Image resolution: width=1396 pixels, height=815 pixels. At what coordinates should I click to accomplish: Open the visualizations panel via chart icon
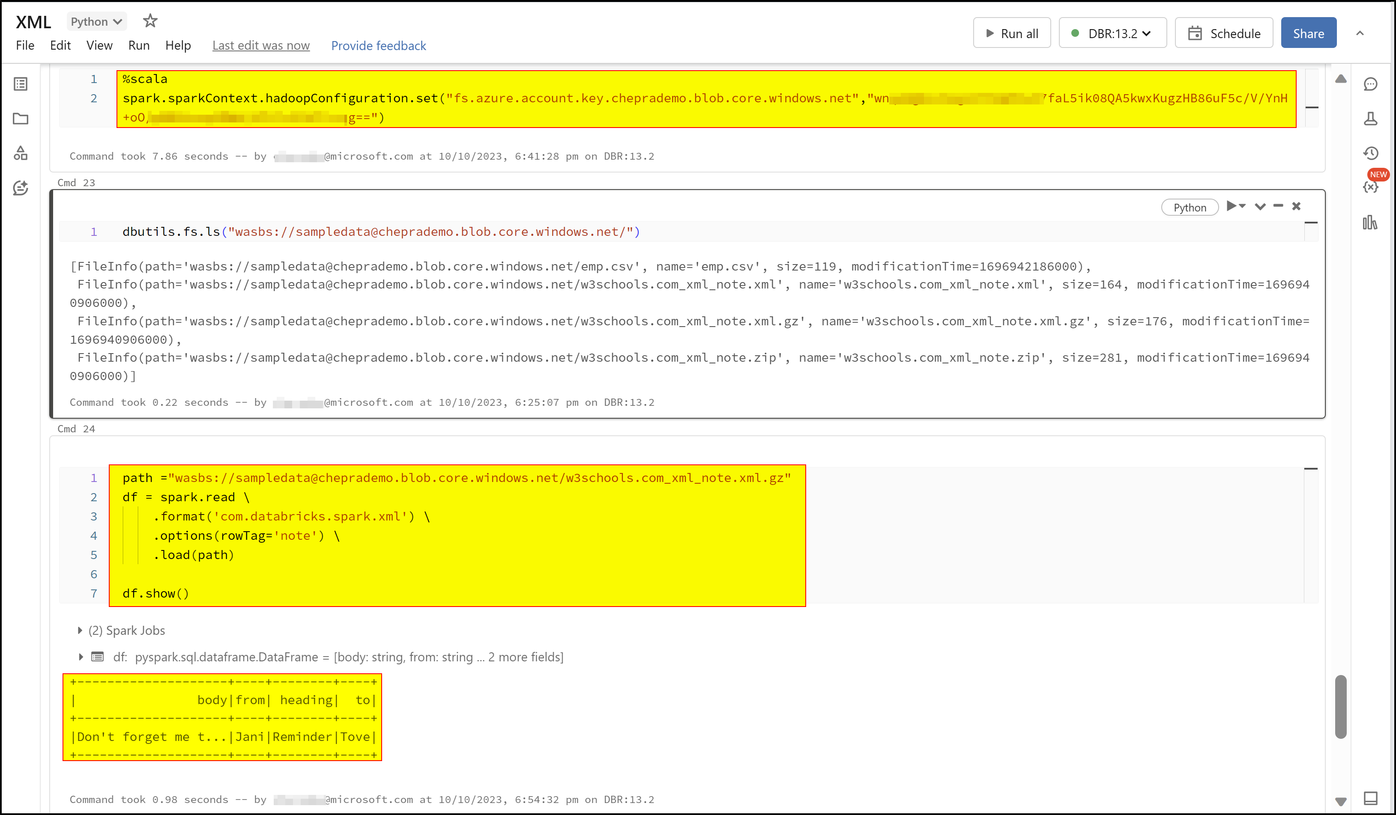click(x=1370, y=223)
